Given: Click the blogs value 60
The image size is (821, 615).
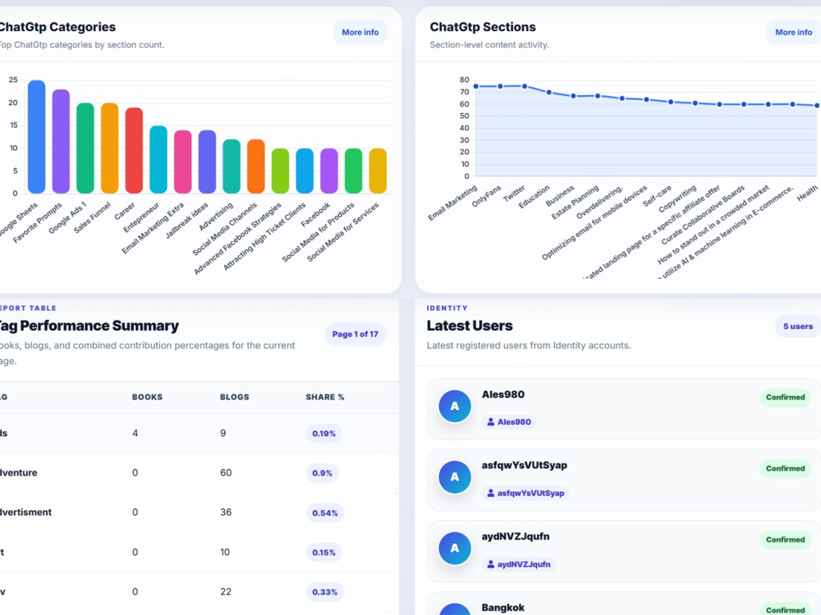Looking at the screenshot, I should click(226, 473).
